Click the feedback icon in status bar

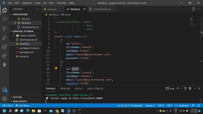pos(193,105)
